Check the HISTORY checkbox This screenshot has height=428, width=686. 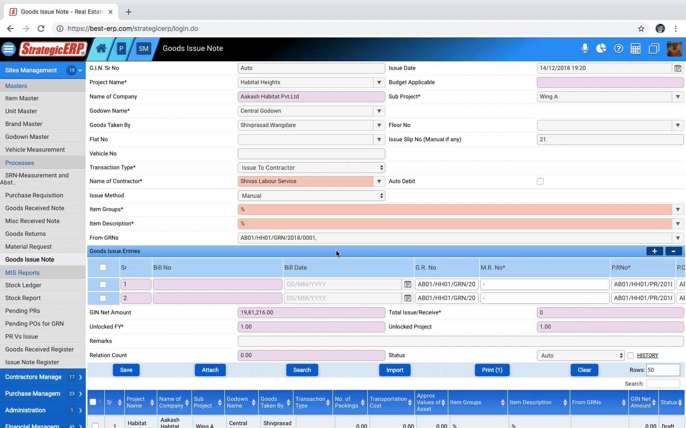pyautogui.click(x=631, y=356)
